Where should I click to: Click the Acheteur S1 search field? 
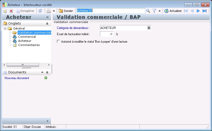tap(111, 11)
